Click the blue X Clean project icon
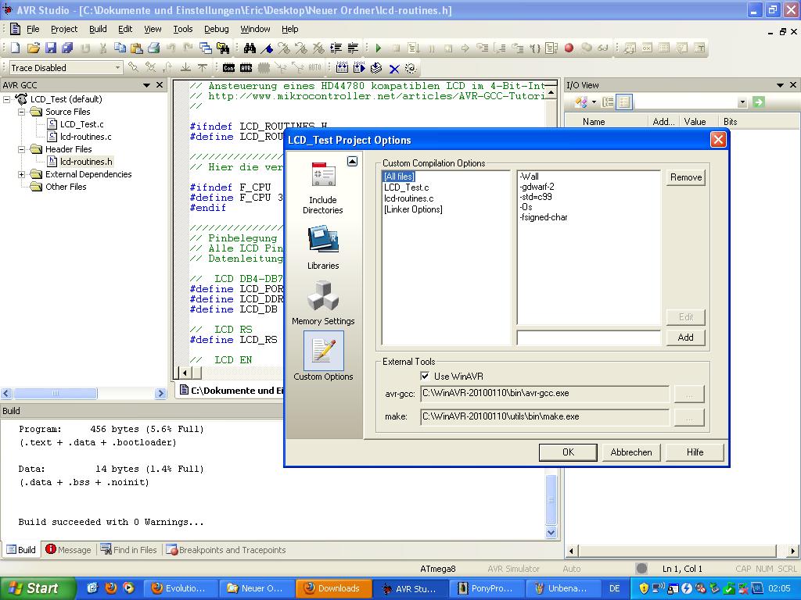This screenshot has width=801, height=600. point(394,68)
